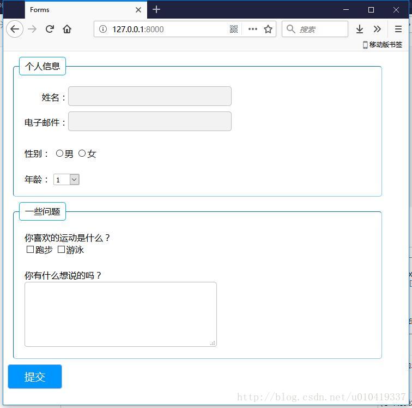Close the browser window

[x=396, y=10]
